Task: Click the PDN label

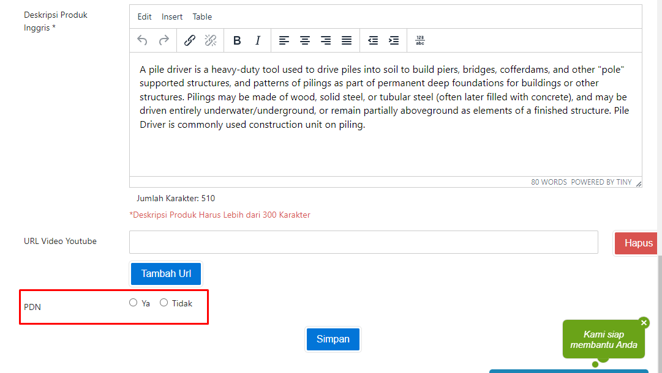Action: click(32, 307)
